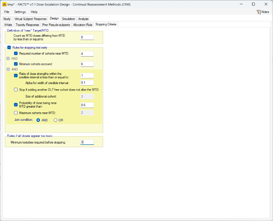
Task: Click the FACTS app icon in title bar
Action: click(x=4, y=4)
